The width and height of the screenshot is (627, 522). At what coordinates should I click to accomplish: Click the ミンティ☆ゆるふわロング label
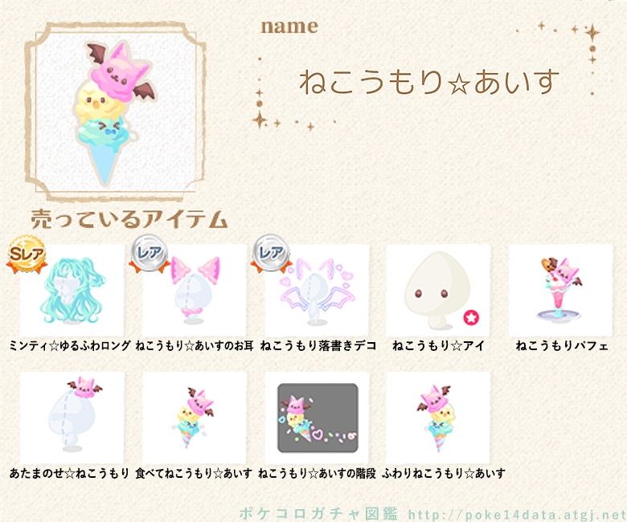click(70, 345)
